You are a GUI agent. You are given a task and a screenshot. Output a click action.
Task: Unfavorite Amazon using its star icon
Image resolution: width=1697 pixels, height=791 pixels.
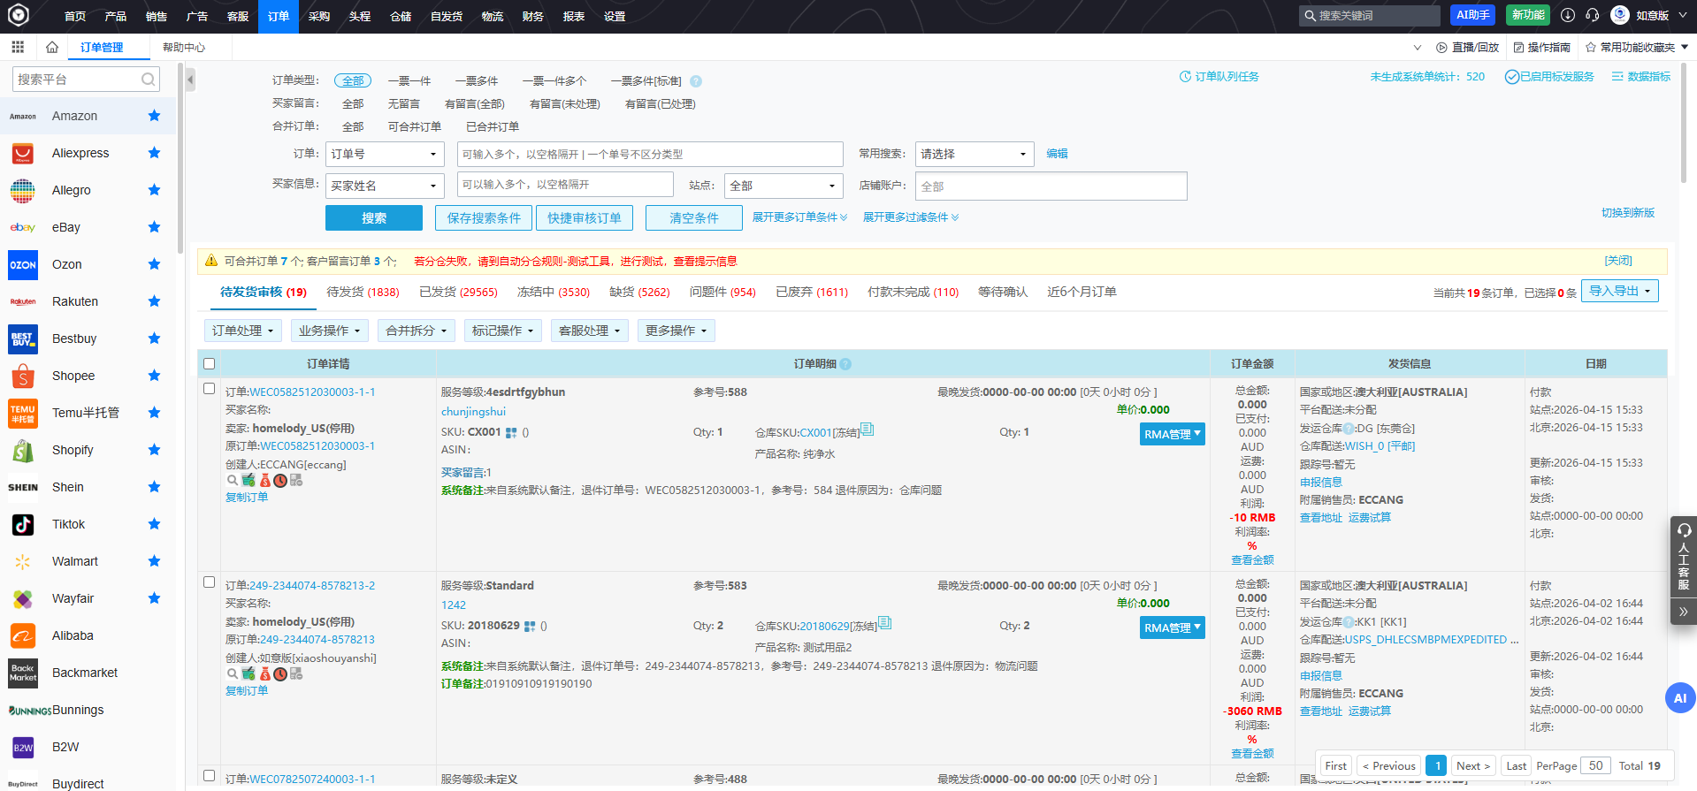[154, 116]
